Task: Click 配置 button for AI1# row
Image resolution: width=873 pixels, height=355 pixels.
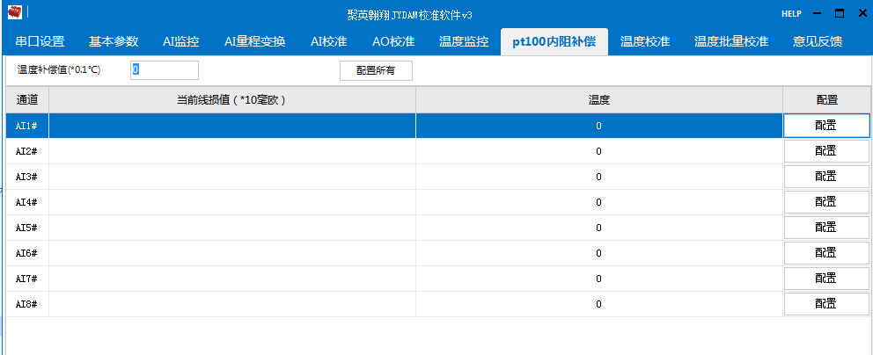Action: pos(825,126)
